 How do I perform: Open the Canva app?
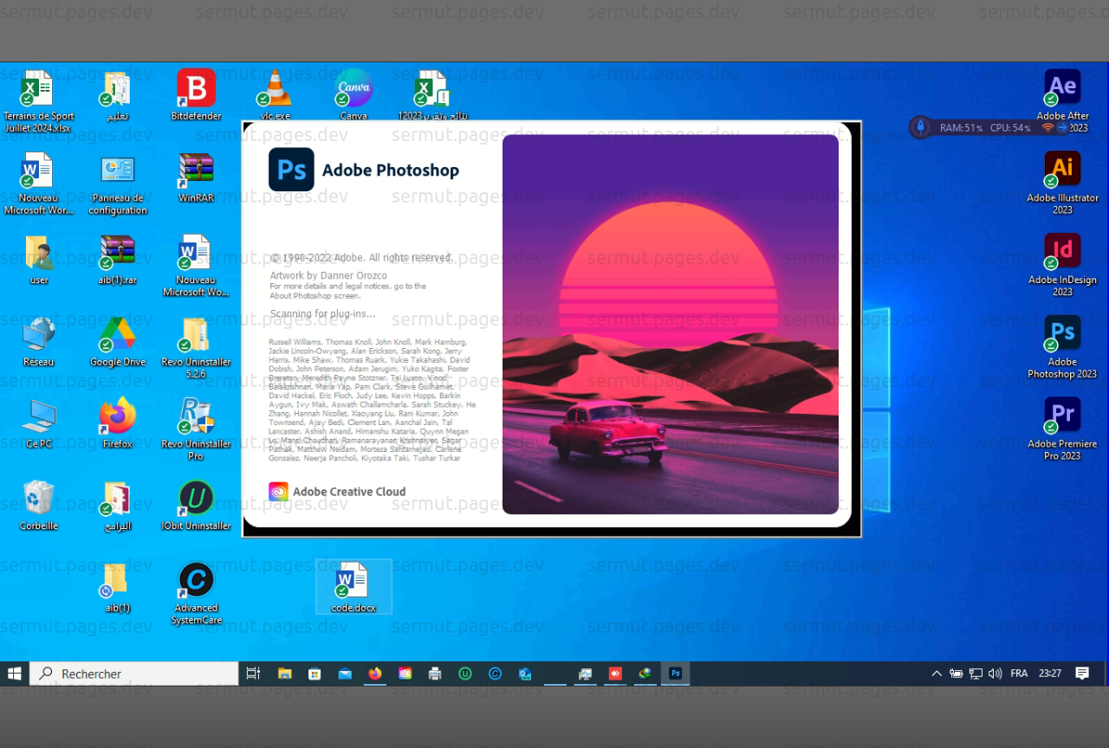point(353,87)
